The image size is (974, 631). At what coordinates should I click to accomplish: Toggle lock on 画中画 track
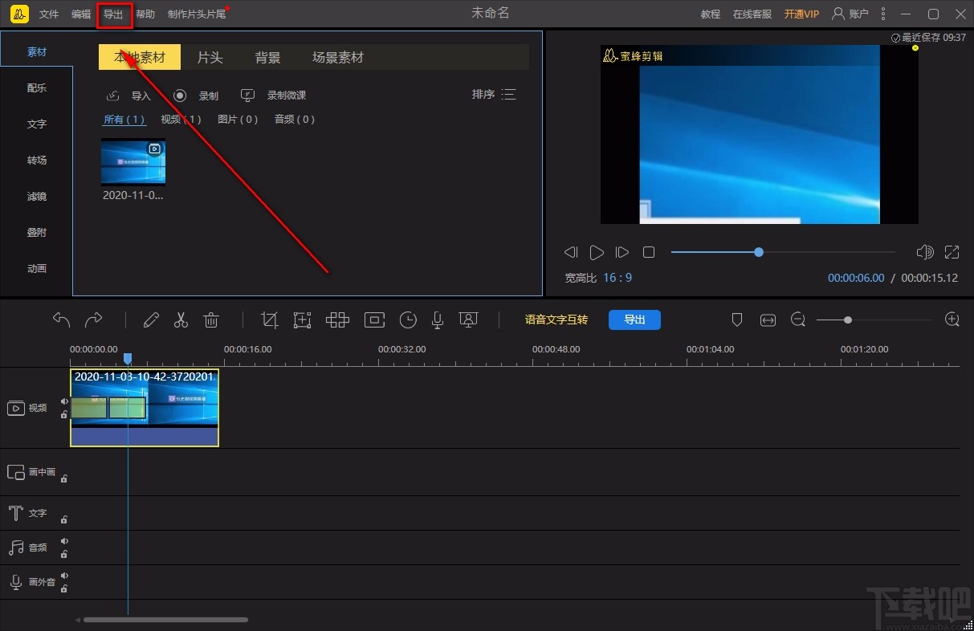tap(64, 478)
